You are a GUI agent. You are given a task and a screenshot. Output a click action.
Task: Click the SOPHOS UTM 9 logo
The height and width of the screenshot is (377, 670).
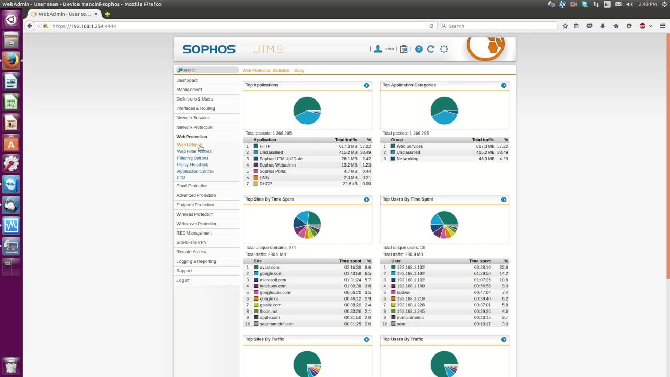click(x=232, y=49)
